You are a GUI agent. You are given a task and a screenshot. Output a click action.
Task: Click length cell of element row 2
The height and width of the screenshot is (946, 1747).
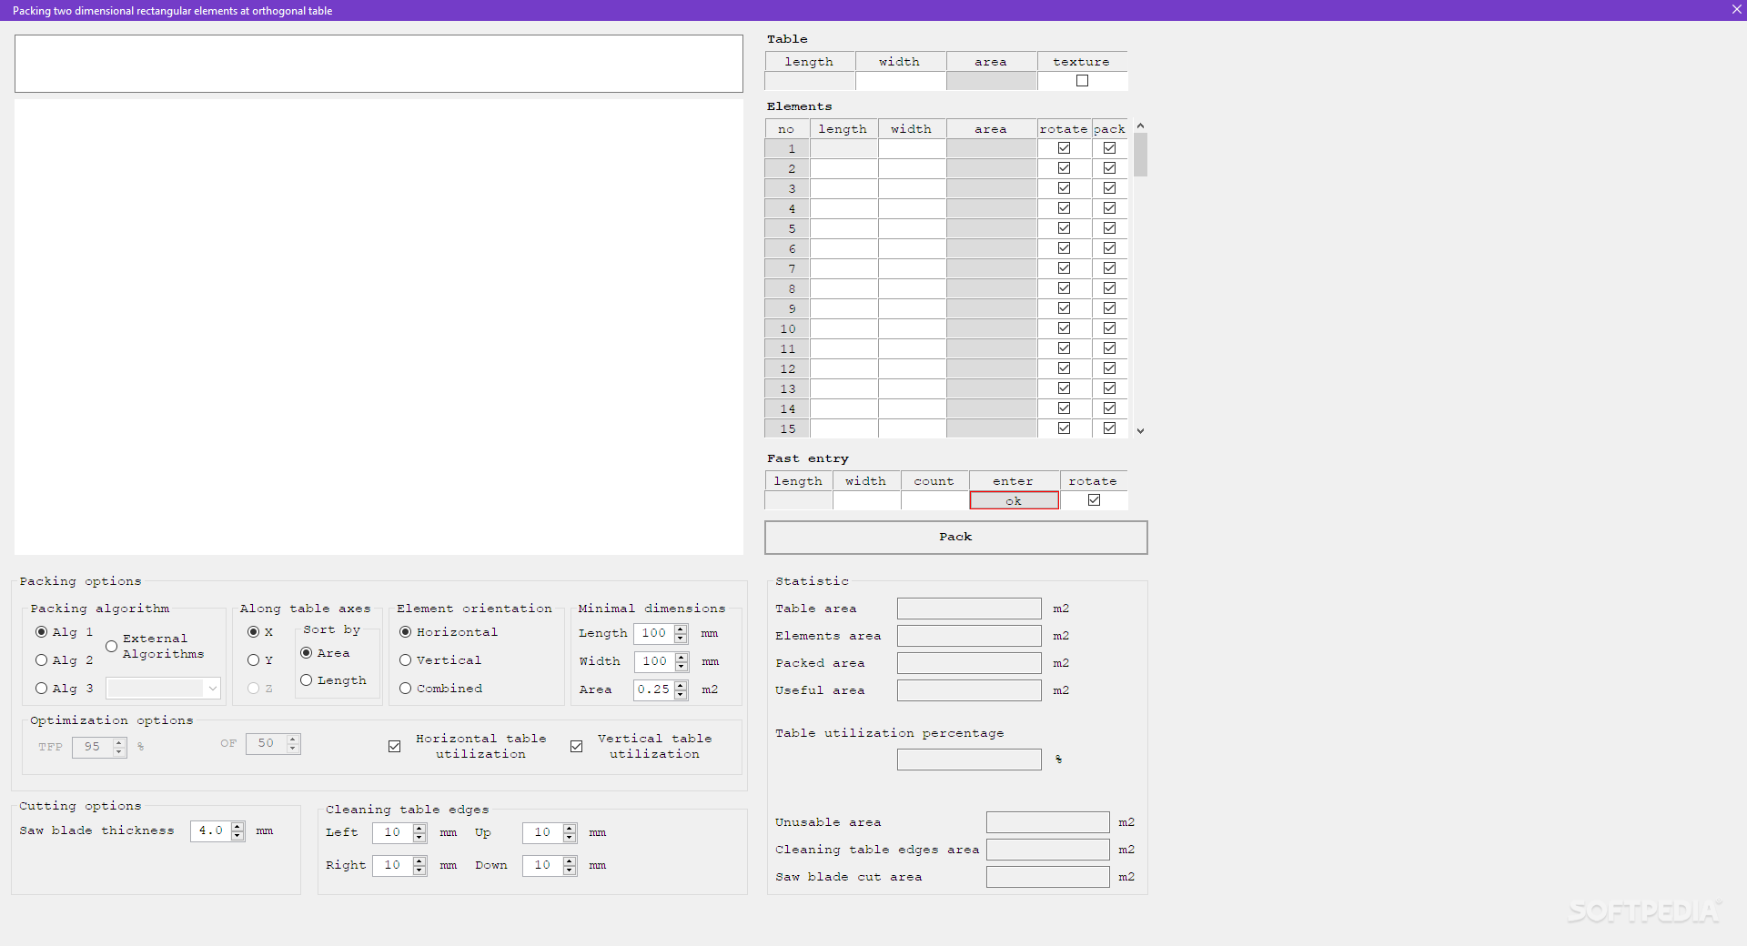pyautogui.click(x=844, y=168)
